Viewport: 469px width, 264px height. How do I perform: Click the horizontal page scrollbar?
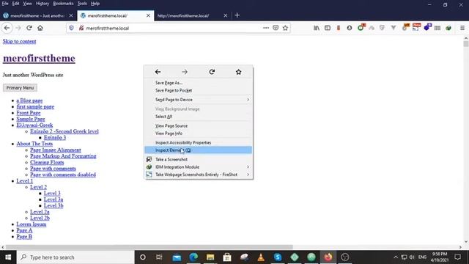[149, 247]
